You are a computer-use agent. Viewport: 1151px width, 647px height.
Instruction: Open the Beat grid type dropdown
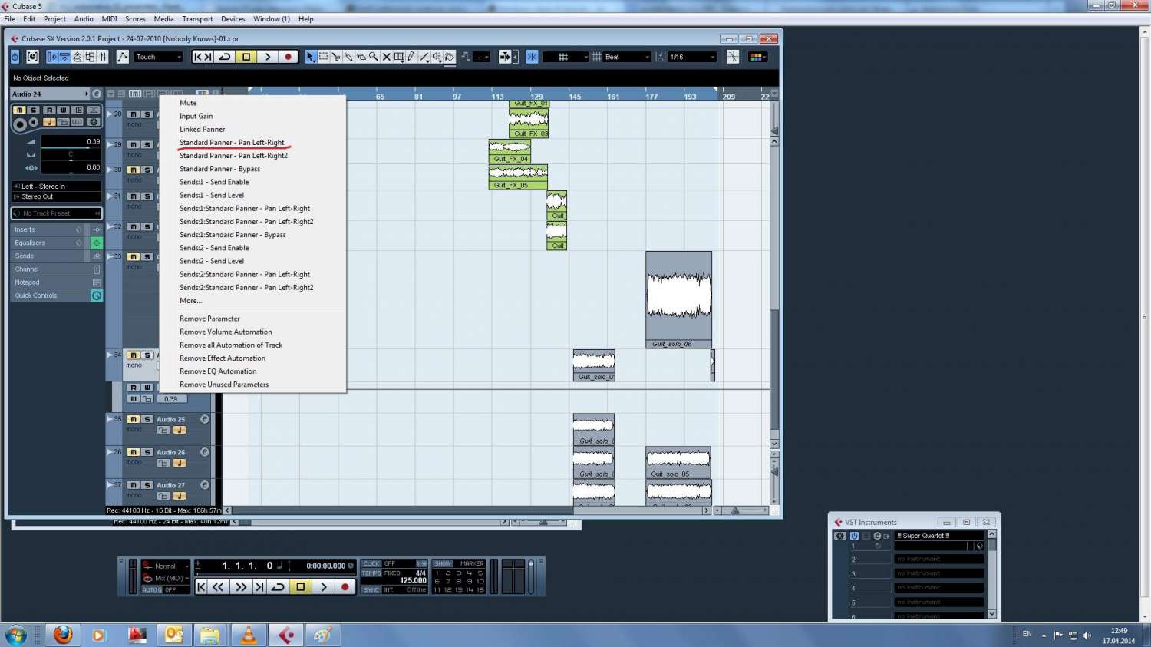coord(627,57)
